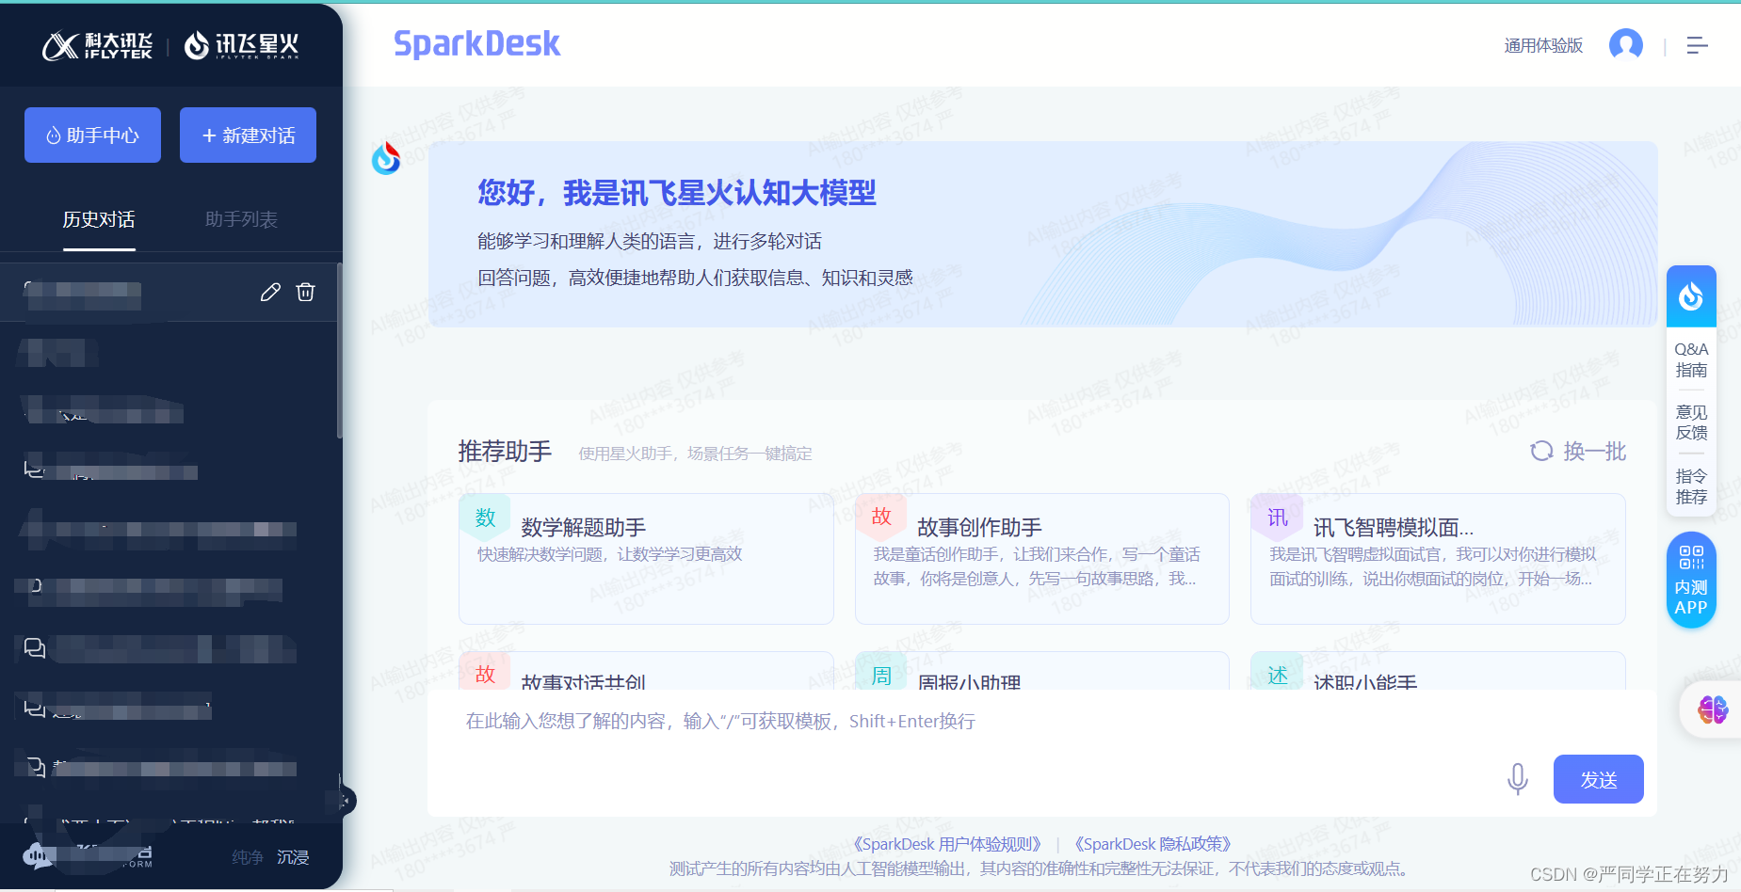Screen dimensions: 1741x892
Task: Open the 故事创作助手 card
Action: coord(1041,559)
